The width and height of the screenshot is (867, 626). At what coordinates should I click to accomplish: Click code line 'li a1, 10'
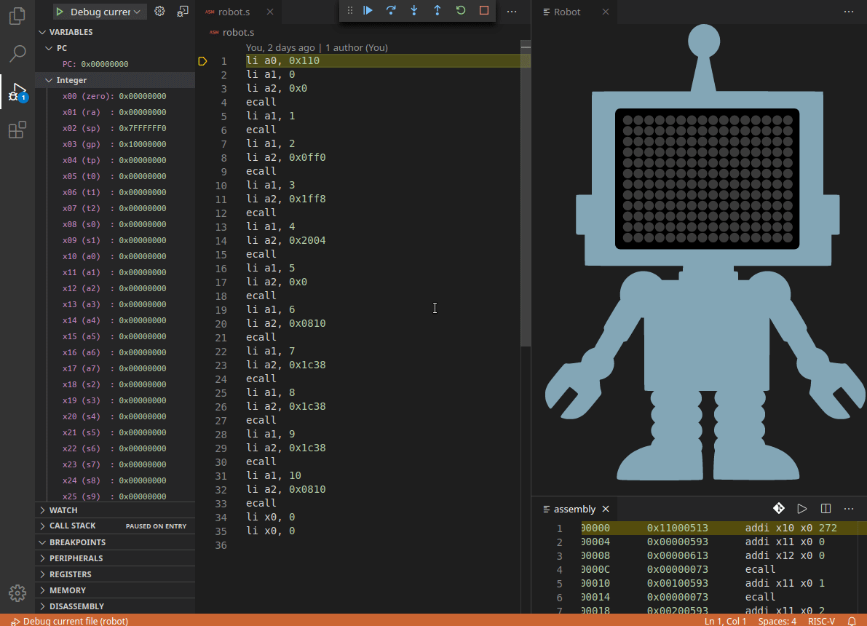pyautogui.click(x=274, y=475)
